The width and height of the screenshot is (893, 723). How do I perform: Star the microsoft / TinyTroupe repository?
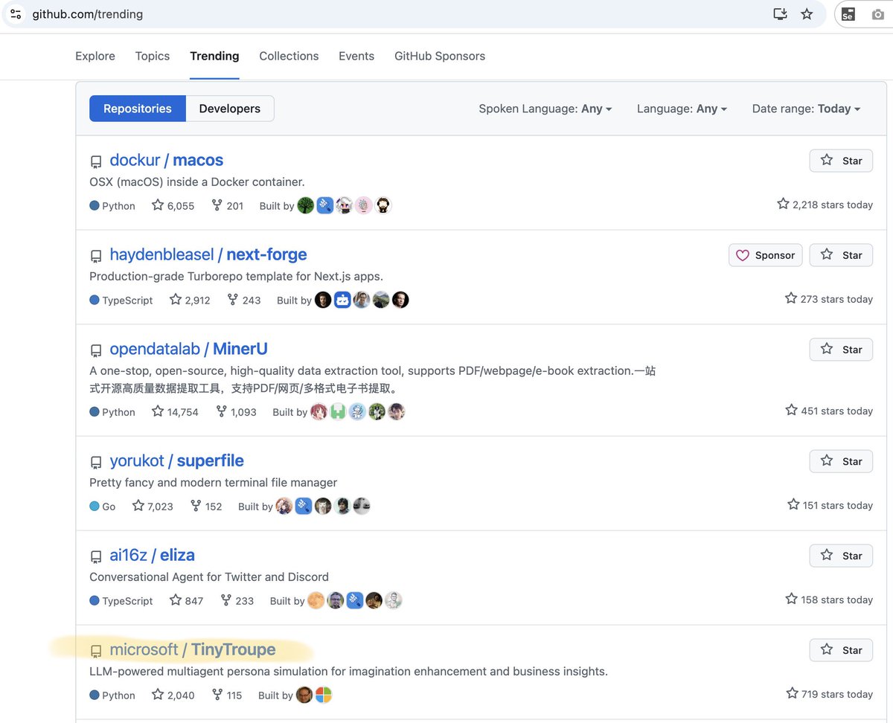841,650
